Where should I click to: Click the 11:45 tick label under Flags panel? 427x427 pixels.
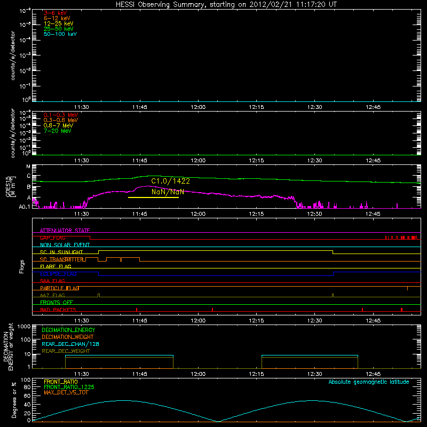140,321
